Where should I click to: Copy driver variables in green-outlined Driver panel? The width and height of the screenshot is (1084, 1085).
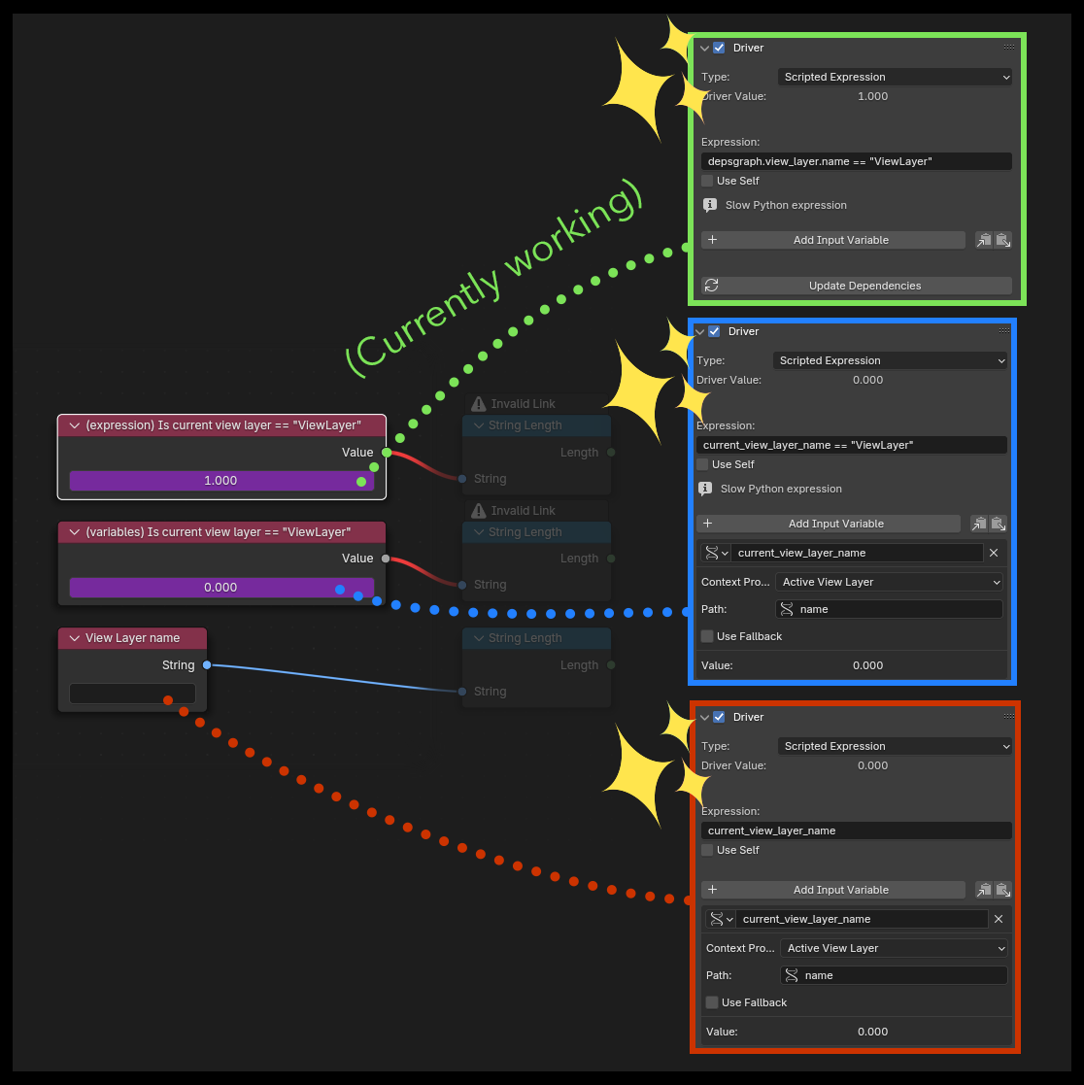point(983,240)
